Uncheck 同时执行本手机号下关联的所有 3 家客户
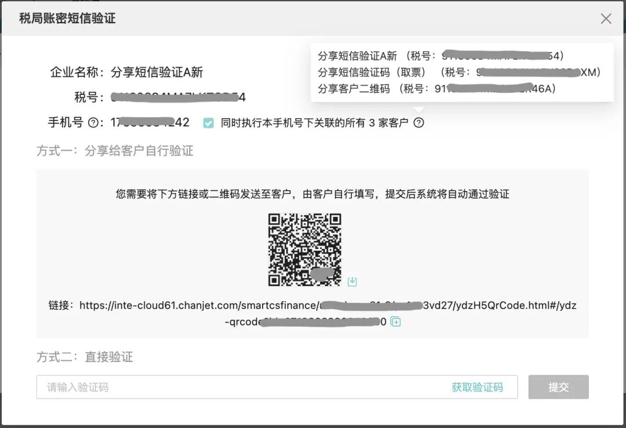This screenshot has height=428, width=626. [209, 123]
